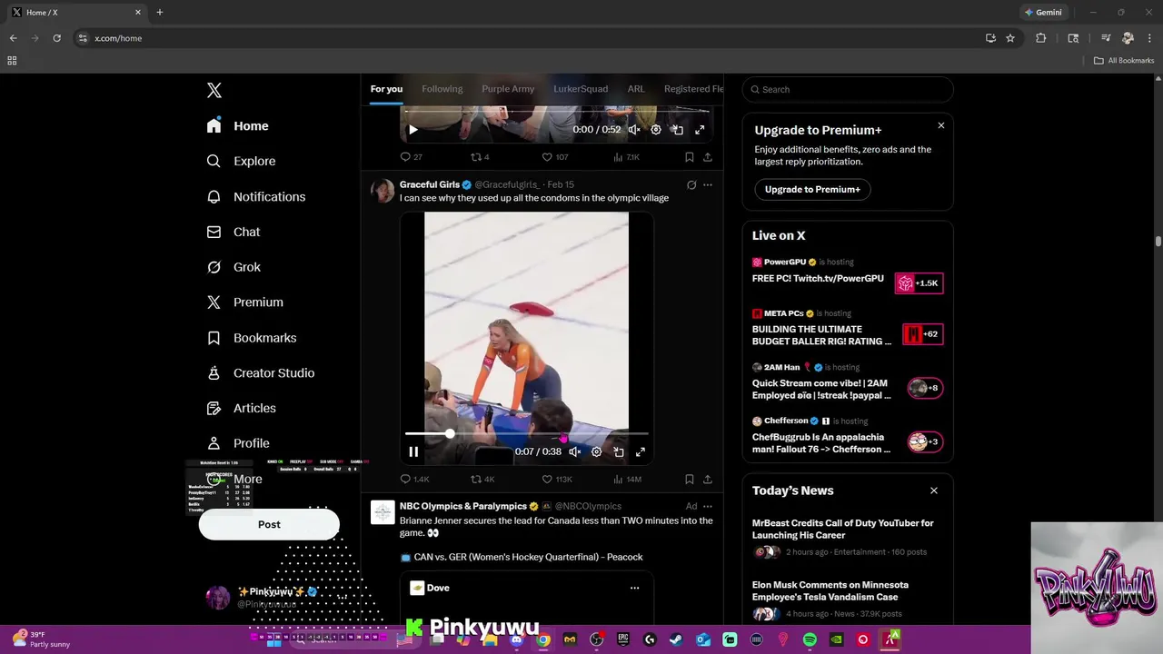The image size is (1163, 654).
Task: Open Bookmarks in the sidebar
Action: pyautogui.click(x=252, y=337)
